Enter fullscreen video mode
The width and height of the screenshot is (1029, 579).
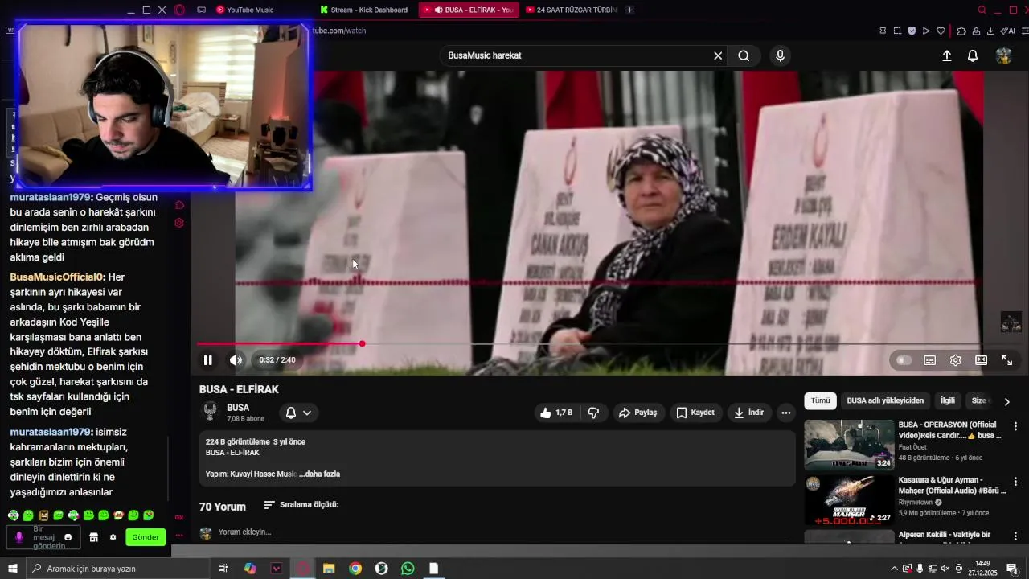pyautogui.click(x=1006, y=360)
